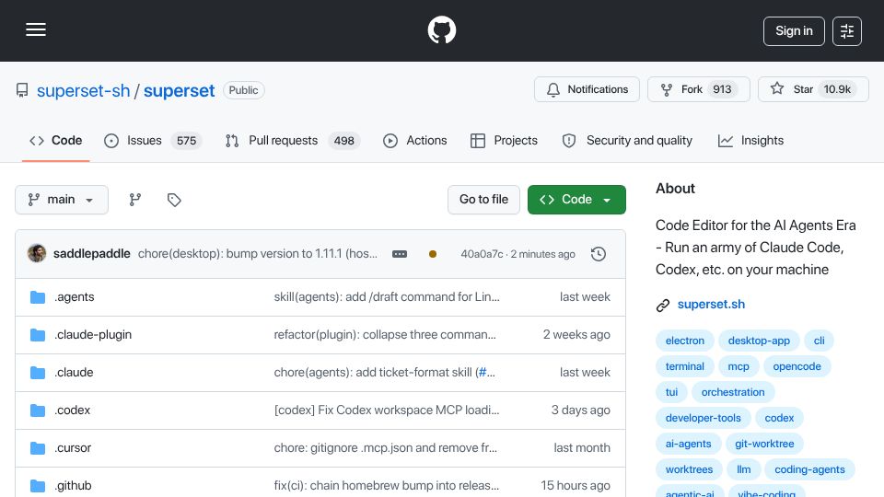
Task: Open the .cursor folder
Action: [73, 448]
